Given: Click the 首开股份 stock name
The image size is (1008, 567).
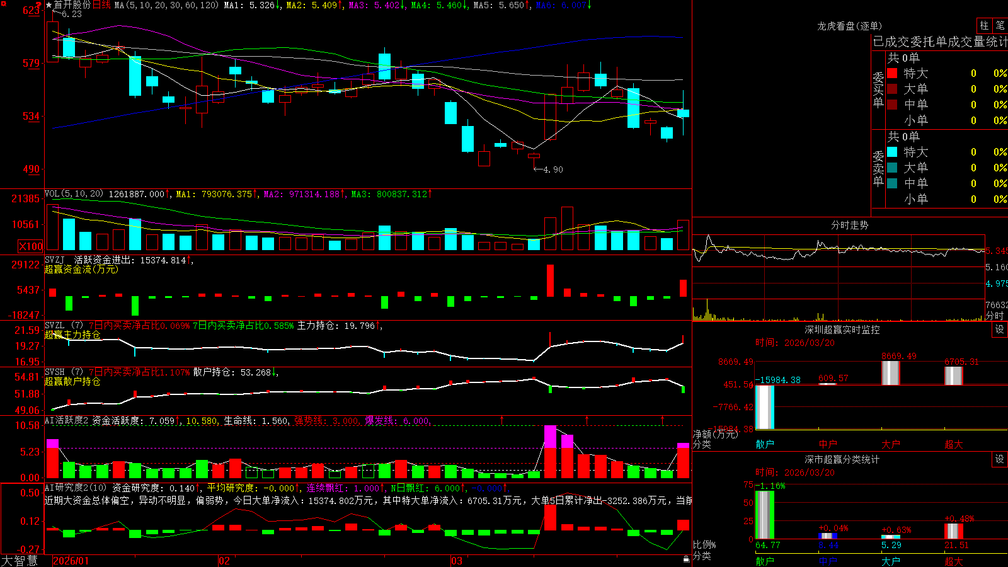Looking at the screenshot, I should [x=72, y=5].
